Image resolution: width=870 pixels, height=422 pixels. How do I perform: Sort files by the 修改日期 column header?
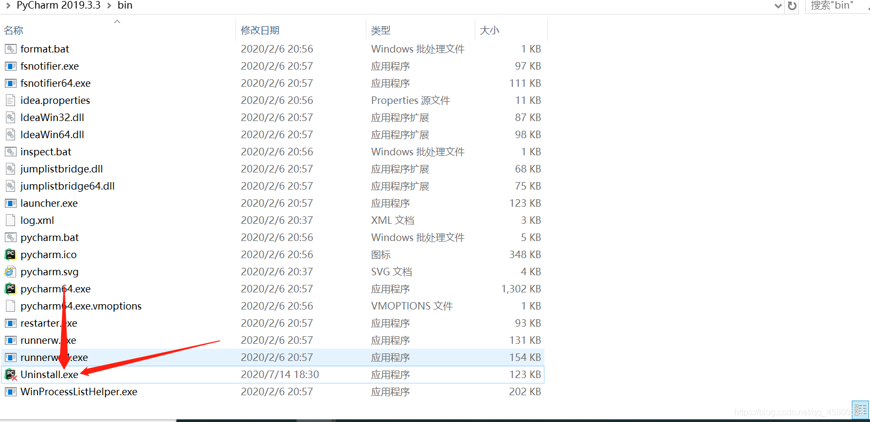260,31
